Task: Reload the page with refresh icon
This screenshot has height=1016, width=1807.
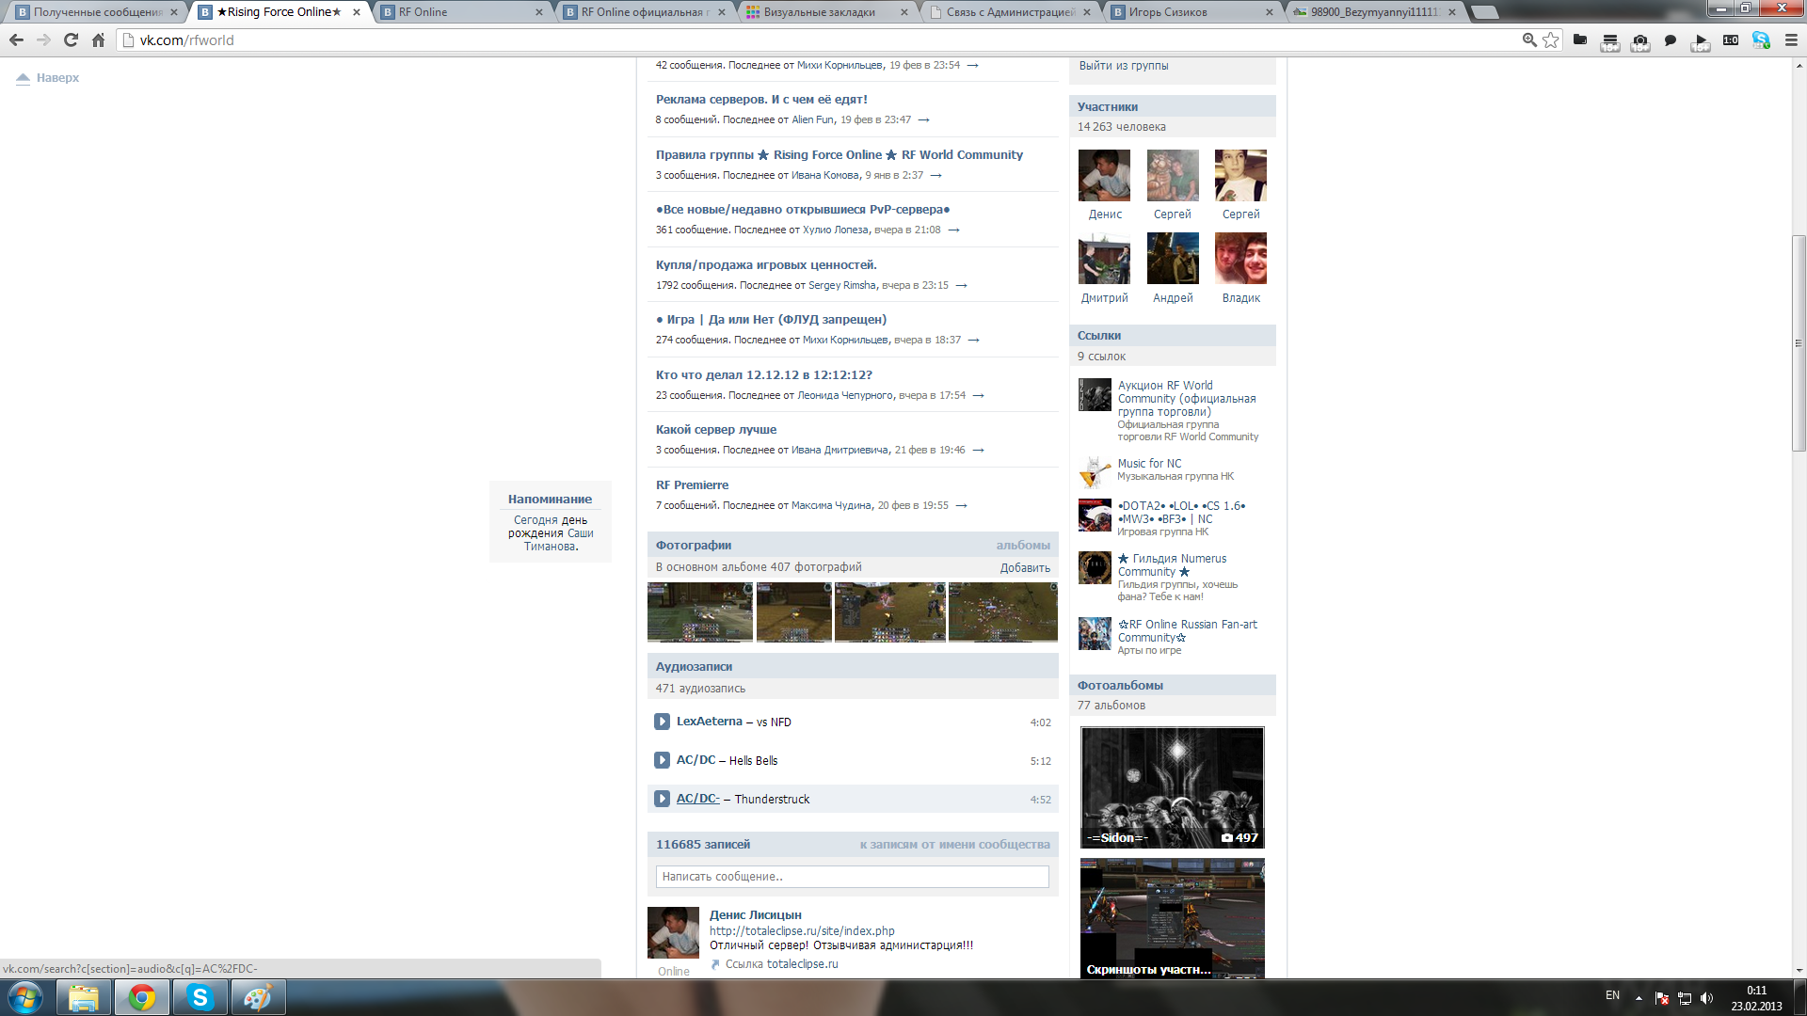Action: pos(71,40)
